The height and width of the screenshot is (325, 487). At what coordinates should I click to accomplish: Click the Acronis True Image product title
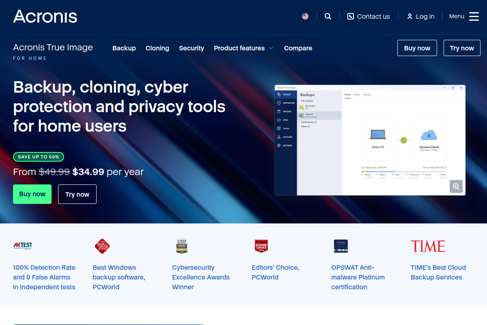pyautogui.click(x=53, y=48)
